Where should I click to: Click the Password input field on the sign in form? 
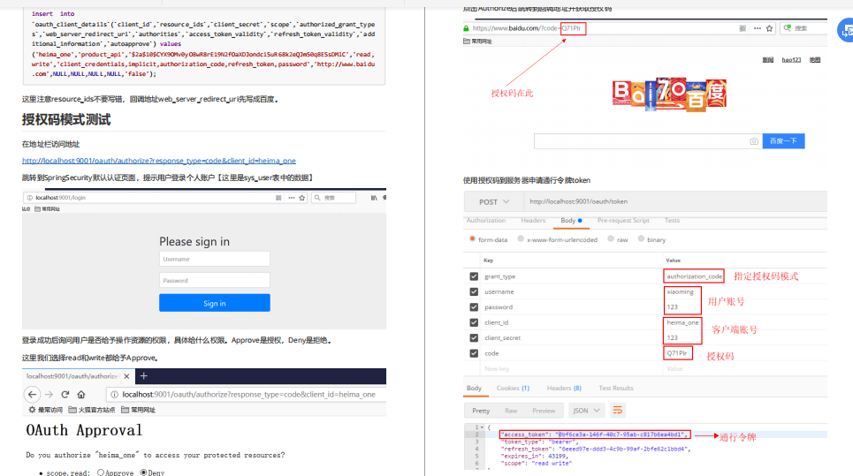[214, 280]
